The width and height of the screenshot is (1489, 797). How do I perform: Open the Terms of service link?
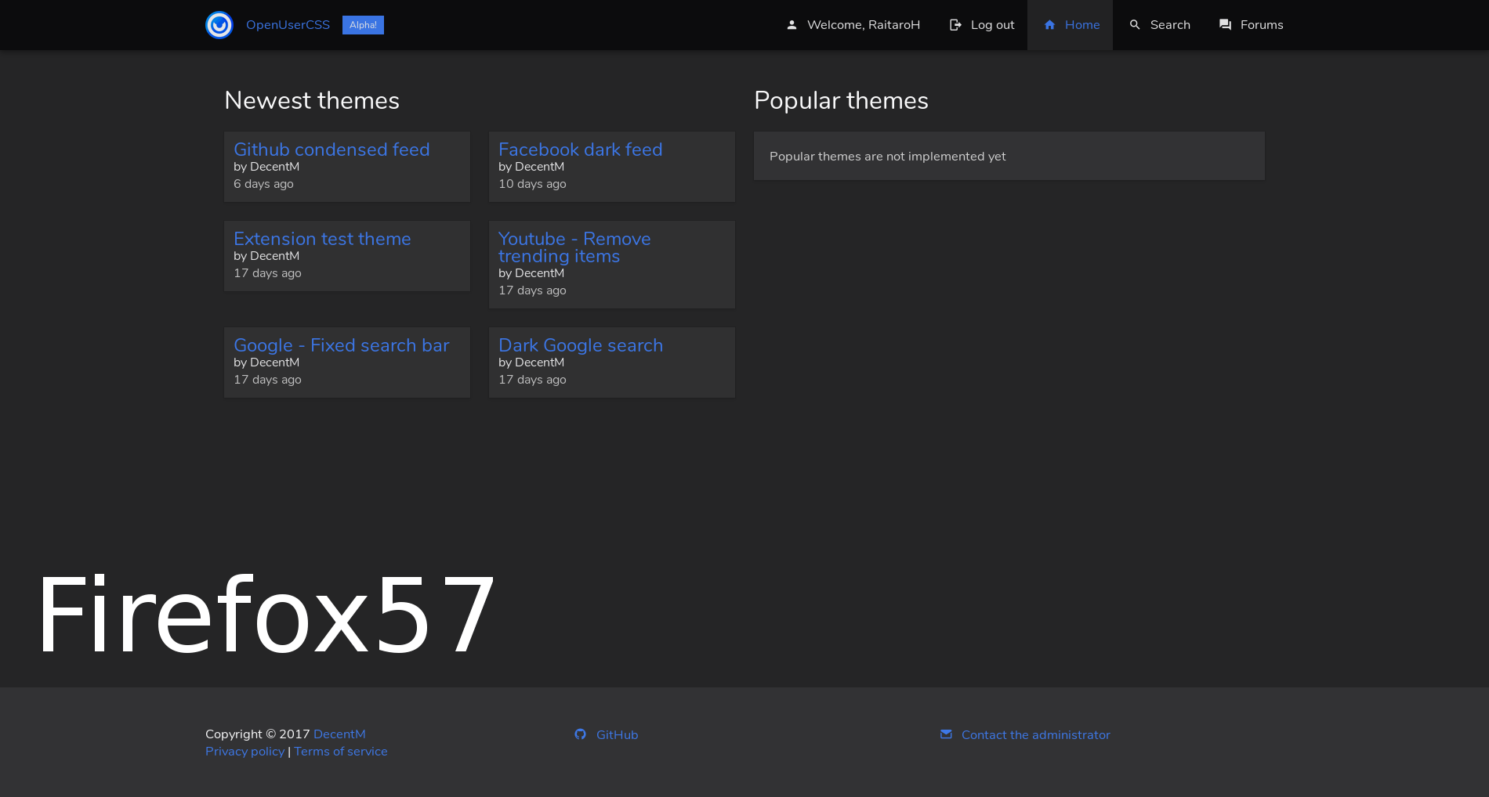pyautogui.click(x=341, y=752)
